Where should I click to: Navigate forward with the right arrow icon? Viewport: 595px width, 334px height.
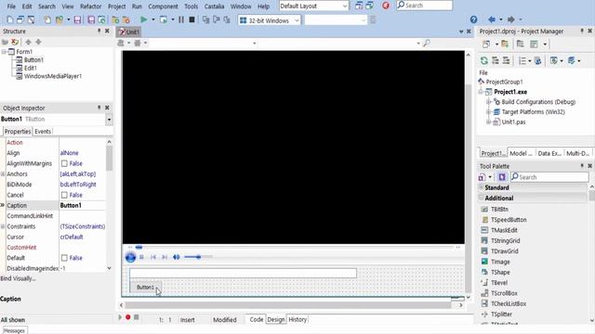(x=510, y=19)
